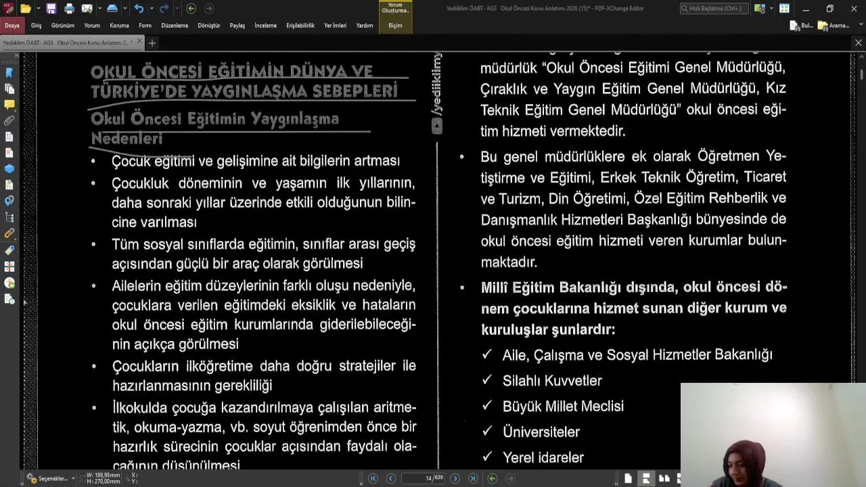The height and width of the screenshot is (487, 866).
Task: Open the İnceleme ribbon tab
Action: (265, 25)
